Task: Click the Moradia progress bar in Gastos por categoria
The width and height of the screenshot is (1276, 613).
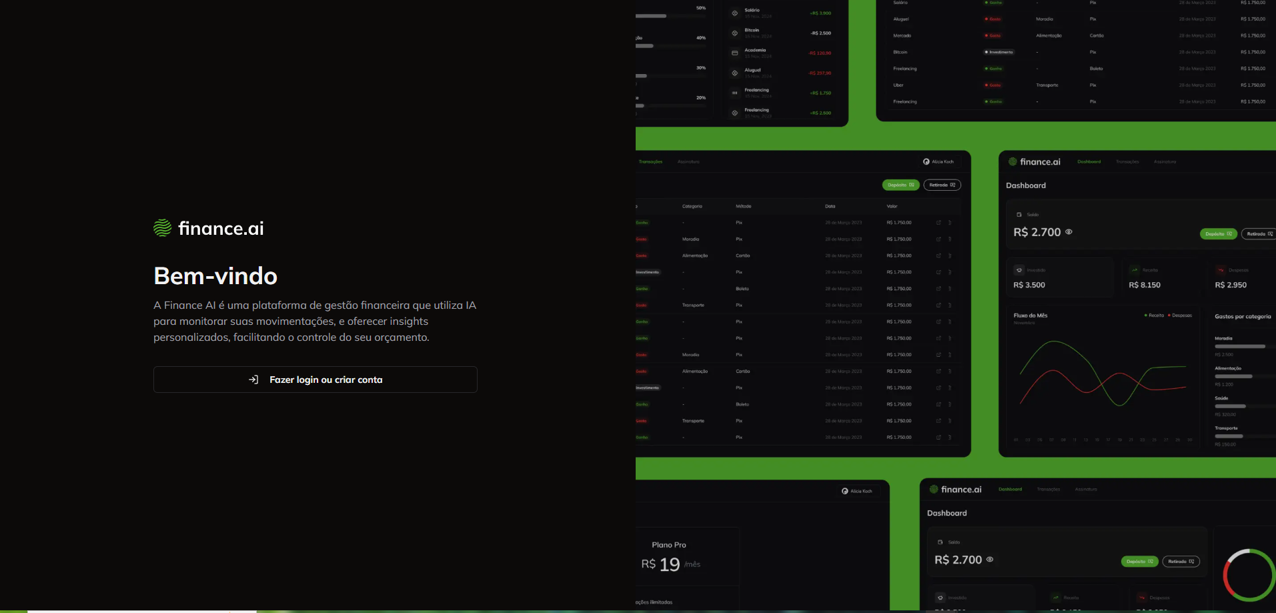Action: [x=1240, y=347]
